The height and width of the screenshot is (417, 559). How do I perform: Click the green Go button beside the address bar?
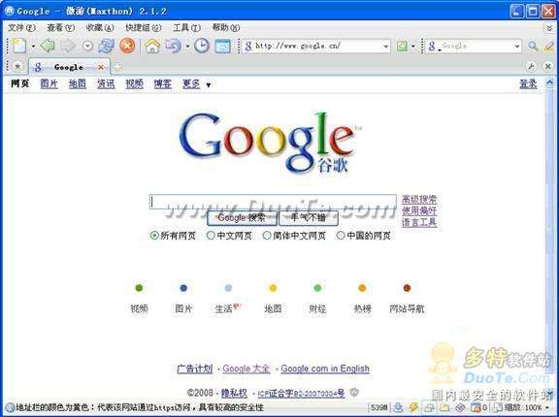coord(402,46)
